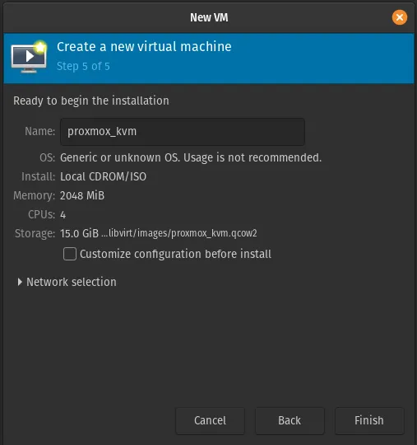Close the New VM dialog
417x445 pixels.
click(400, 17)
